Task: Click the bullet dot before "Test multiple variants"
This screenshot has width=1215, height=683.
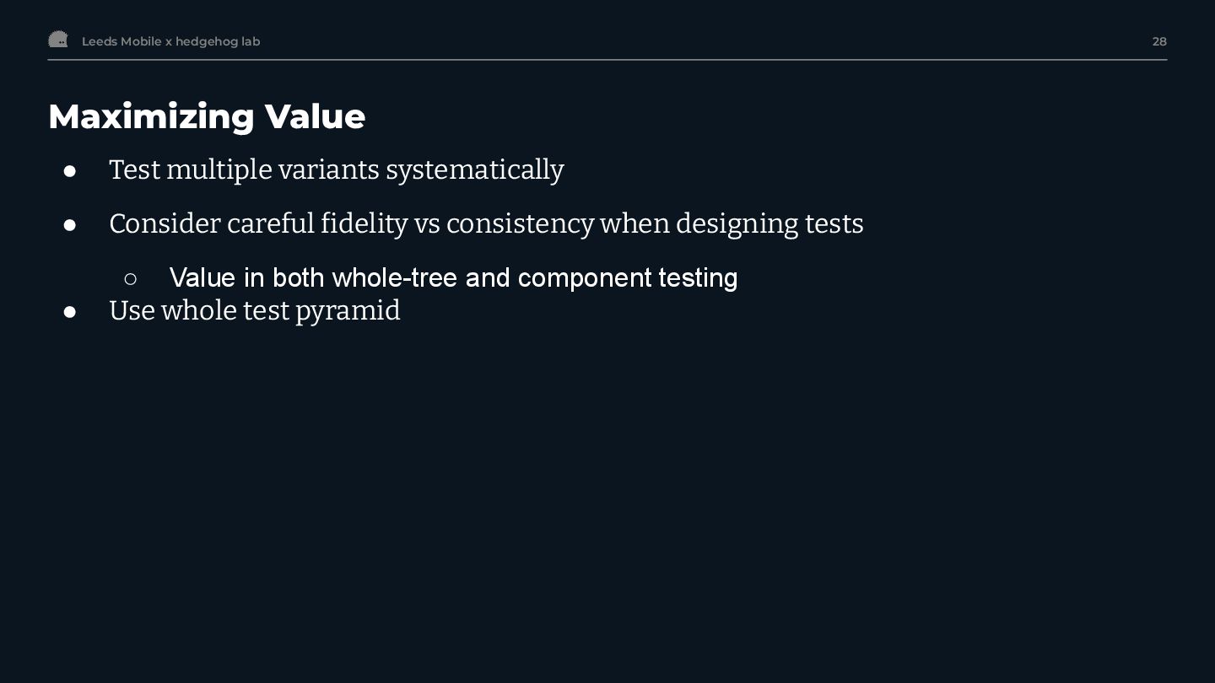Action: tap(70, 171)
